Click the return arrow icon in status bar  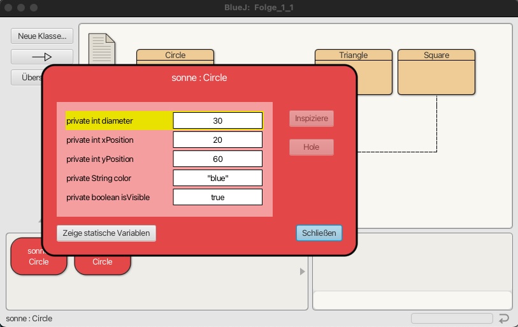point(504,318)
